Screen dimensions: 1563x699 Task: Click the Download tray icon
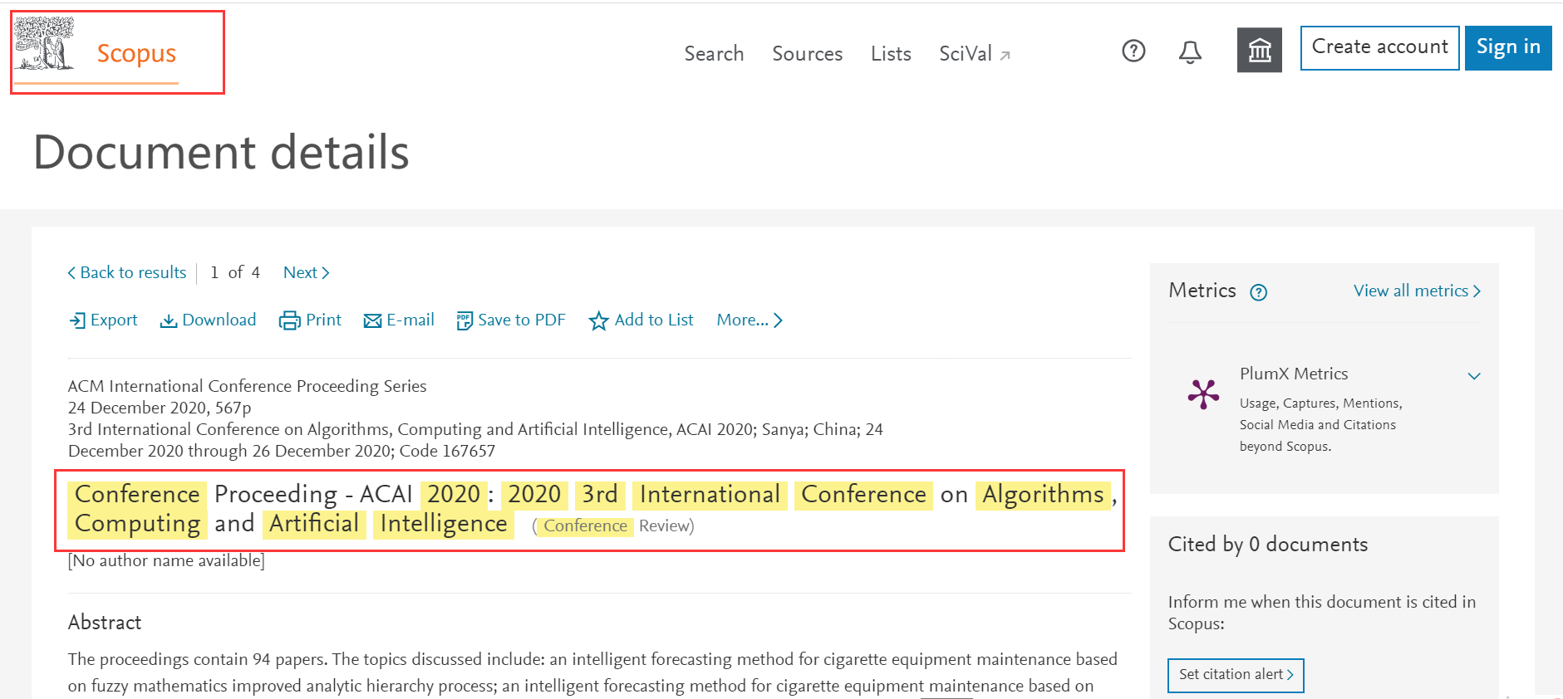click(x=169, y=320)
